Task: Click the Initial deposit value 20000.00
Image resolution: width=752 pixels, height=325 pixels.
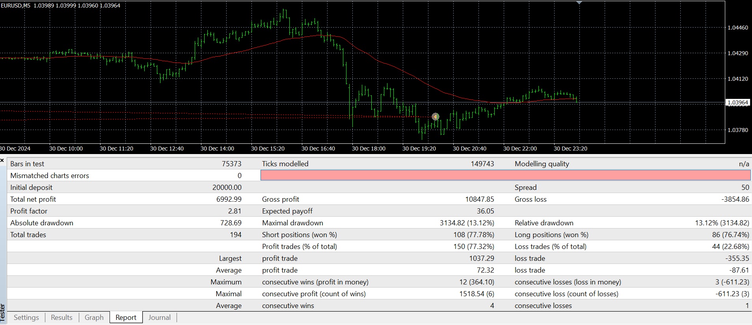Action: 227,188
